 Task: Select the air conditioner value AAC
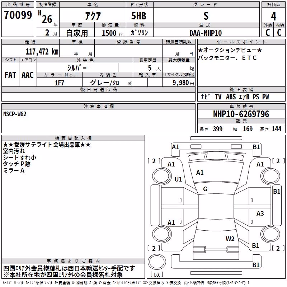pos(28,75)
